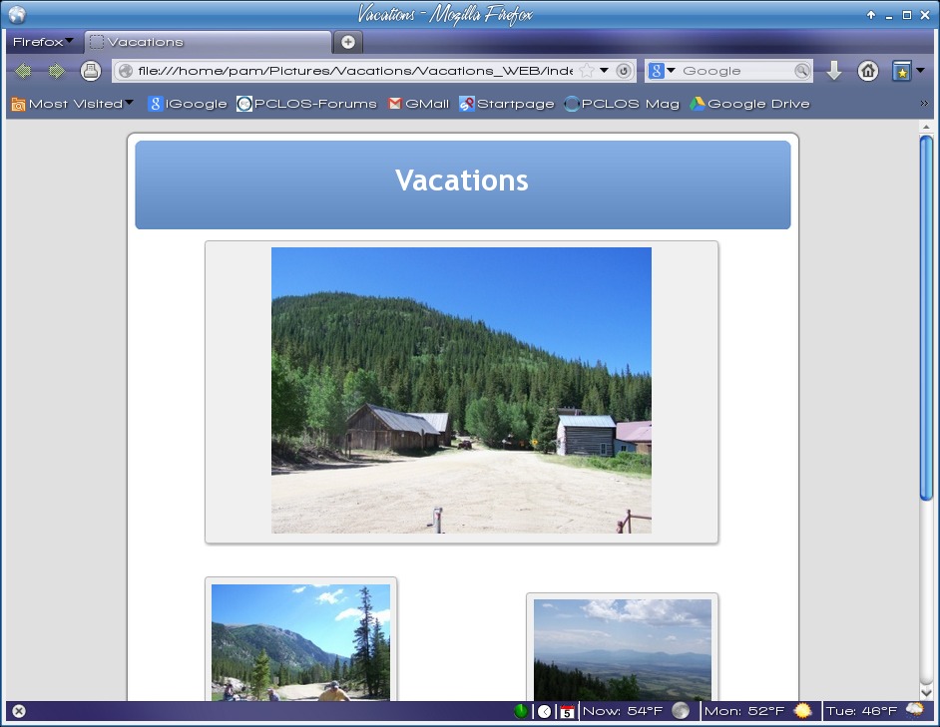Open the GMail bookmark
The width and height of the screenshot is (940, 727).
click(x=418, y=104)
